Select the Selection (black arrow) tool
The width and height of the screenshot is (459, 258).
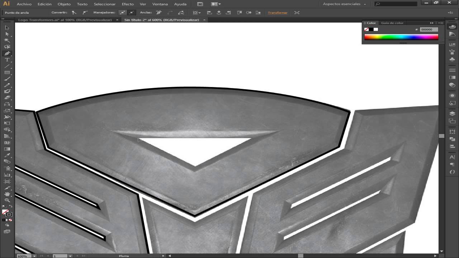(x=7, y=28)
